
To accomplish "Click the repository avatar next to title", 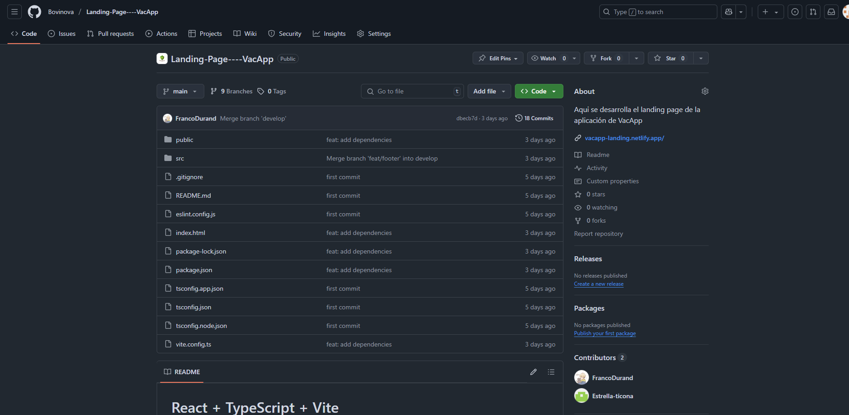I will 162,59.
